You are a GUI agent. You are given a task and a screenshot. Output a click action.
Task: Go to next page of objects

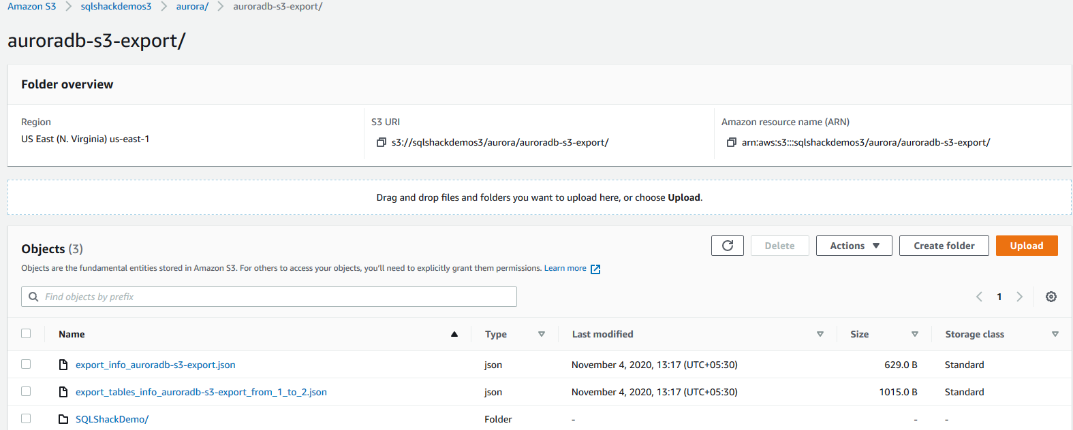click(1020, 297)
